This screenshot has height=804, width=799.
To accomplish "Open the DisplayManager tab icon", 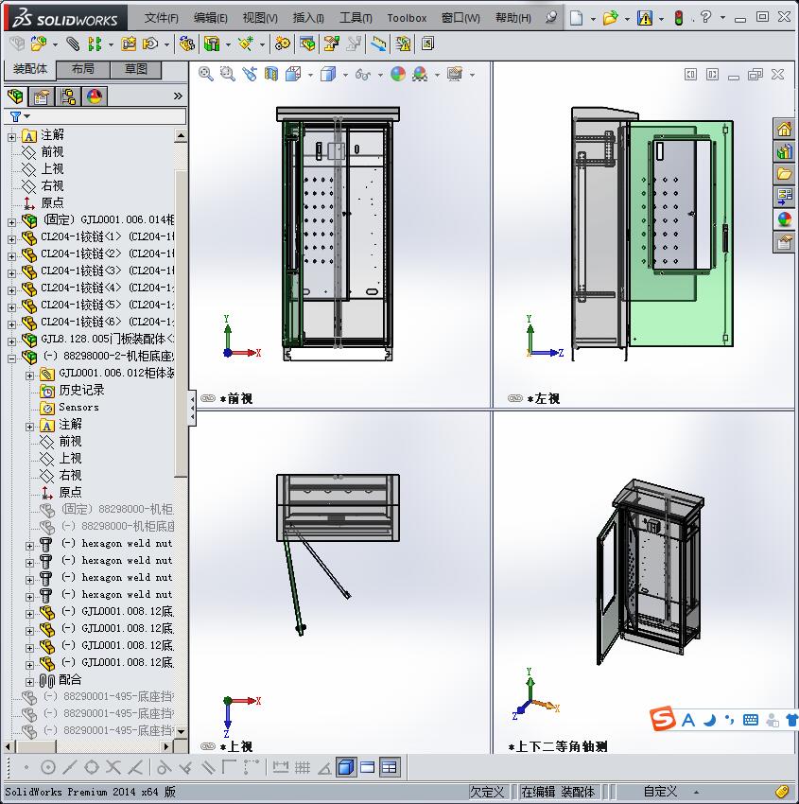I will pos(95,96).
